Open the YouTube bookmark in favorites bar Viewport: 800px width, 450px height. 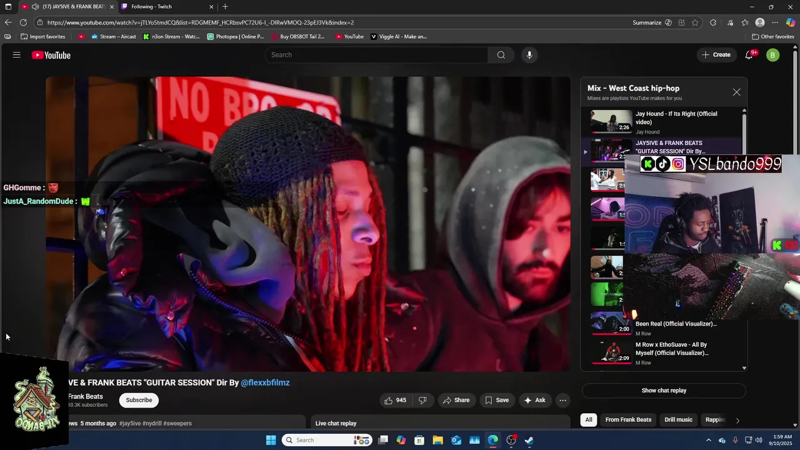pyautogui.click(x=349, y=37)
